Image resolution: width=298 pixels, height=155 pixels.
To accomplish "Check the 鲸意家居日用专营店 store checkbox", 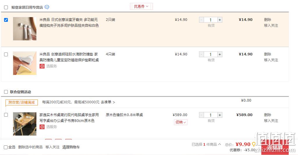I will [6, 7].
